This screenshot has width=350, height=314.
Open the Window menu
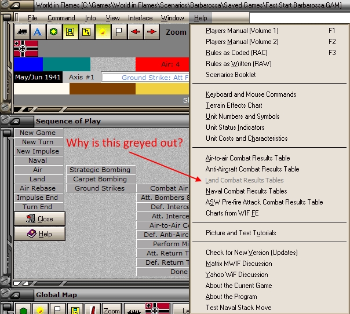tap(172, 18)
